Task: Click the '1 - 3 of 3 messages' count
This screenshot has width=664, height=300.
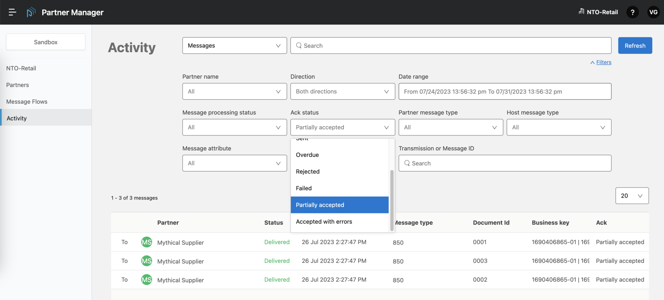Action: point(134,198)
